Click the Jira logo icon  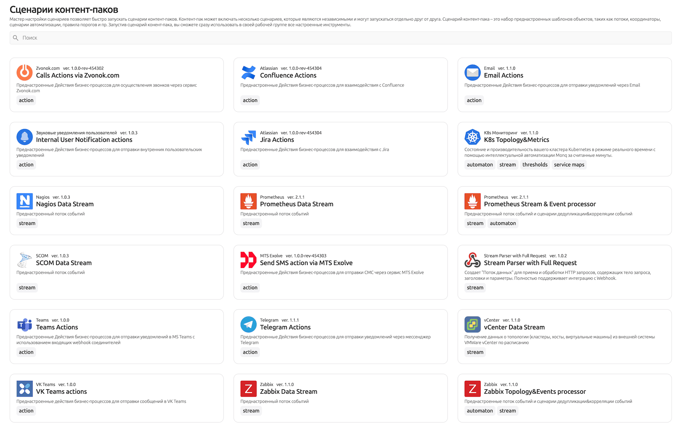248,137
